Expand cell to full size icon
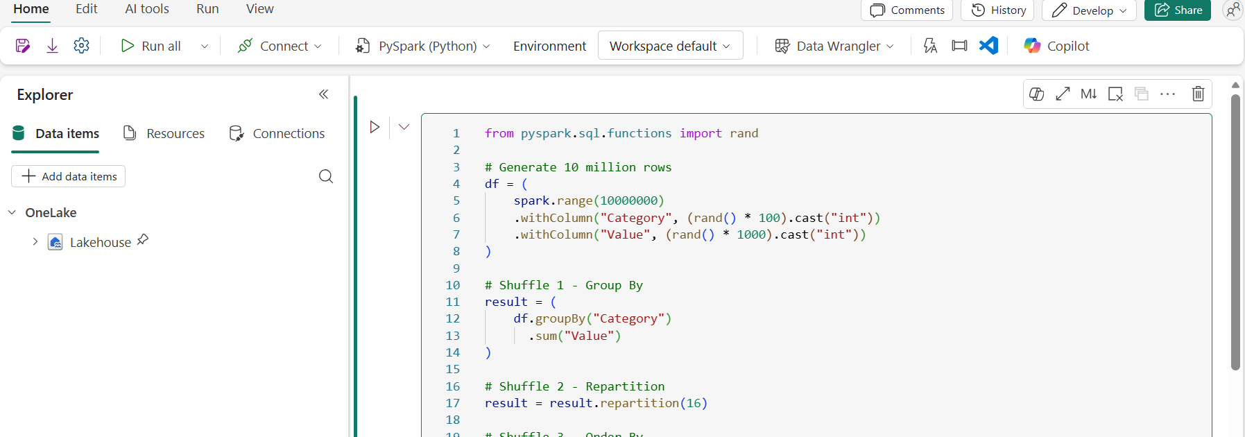 click(1063, 94)
